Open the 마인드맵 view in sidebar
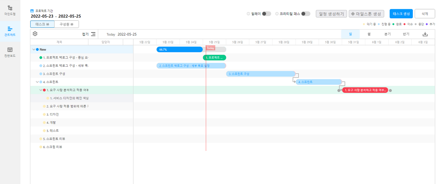 click(10, 10)
